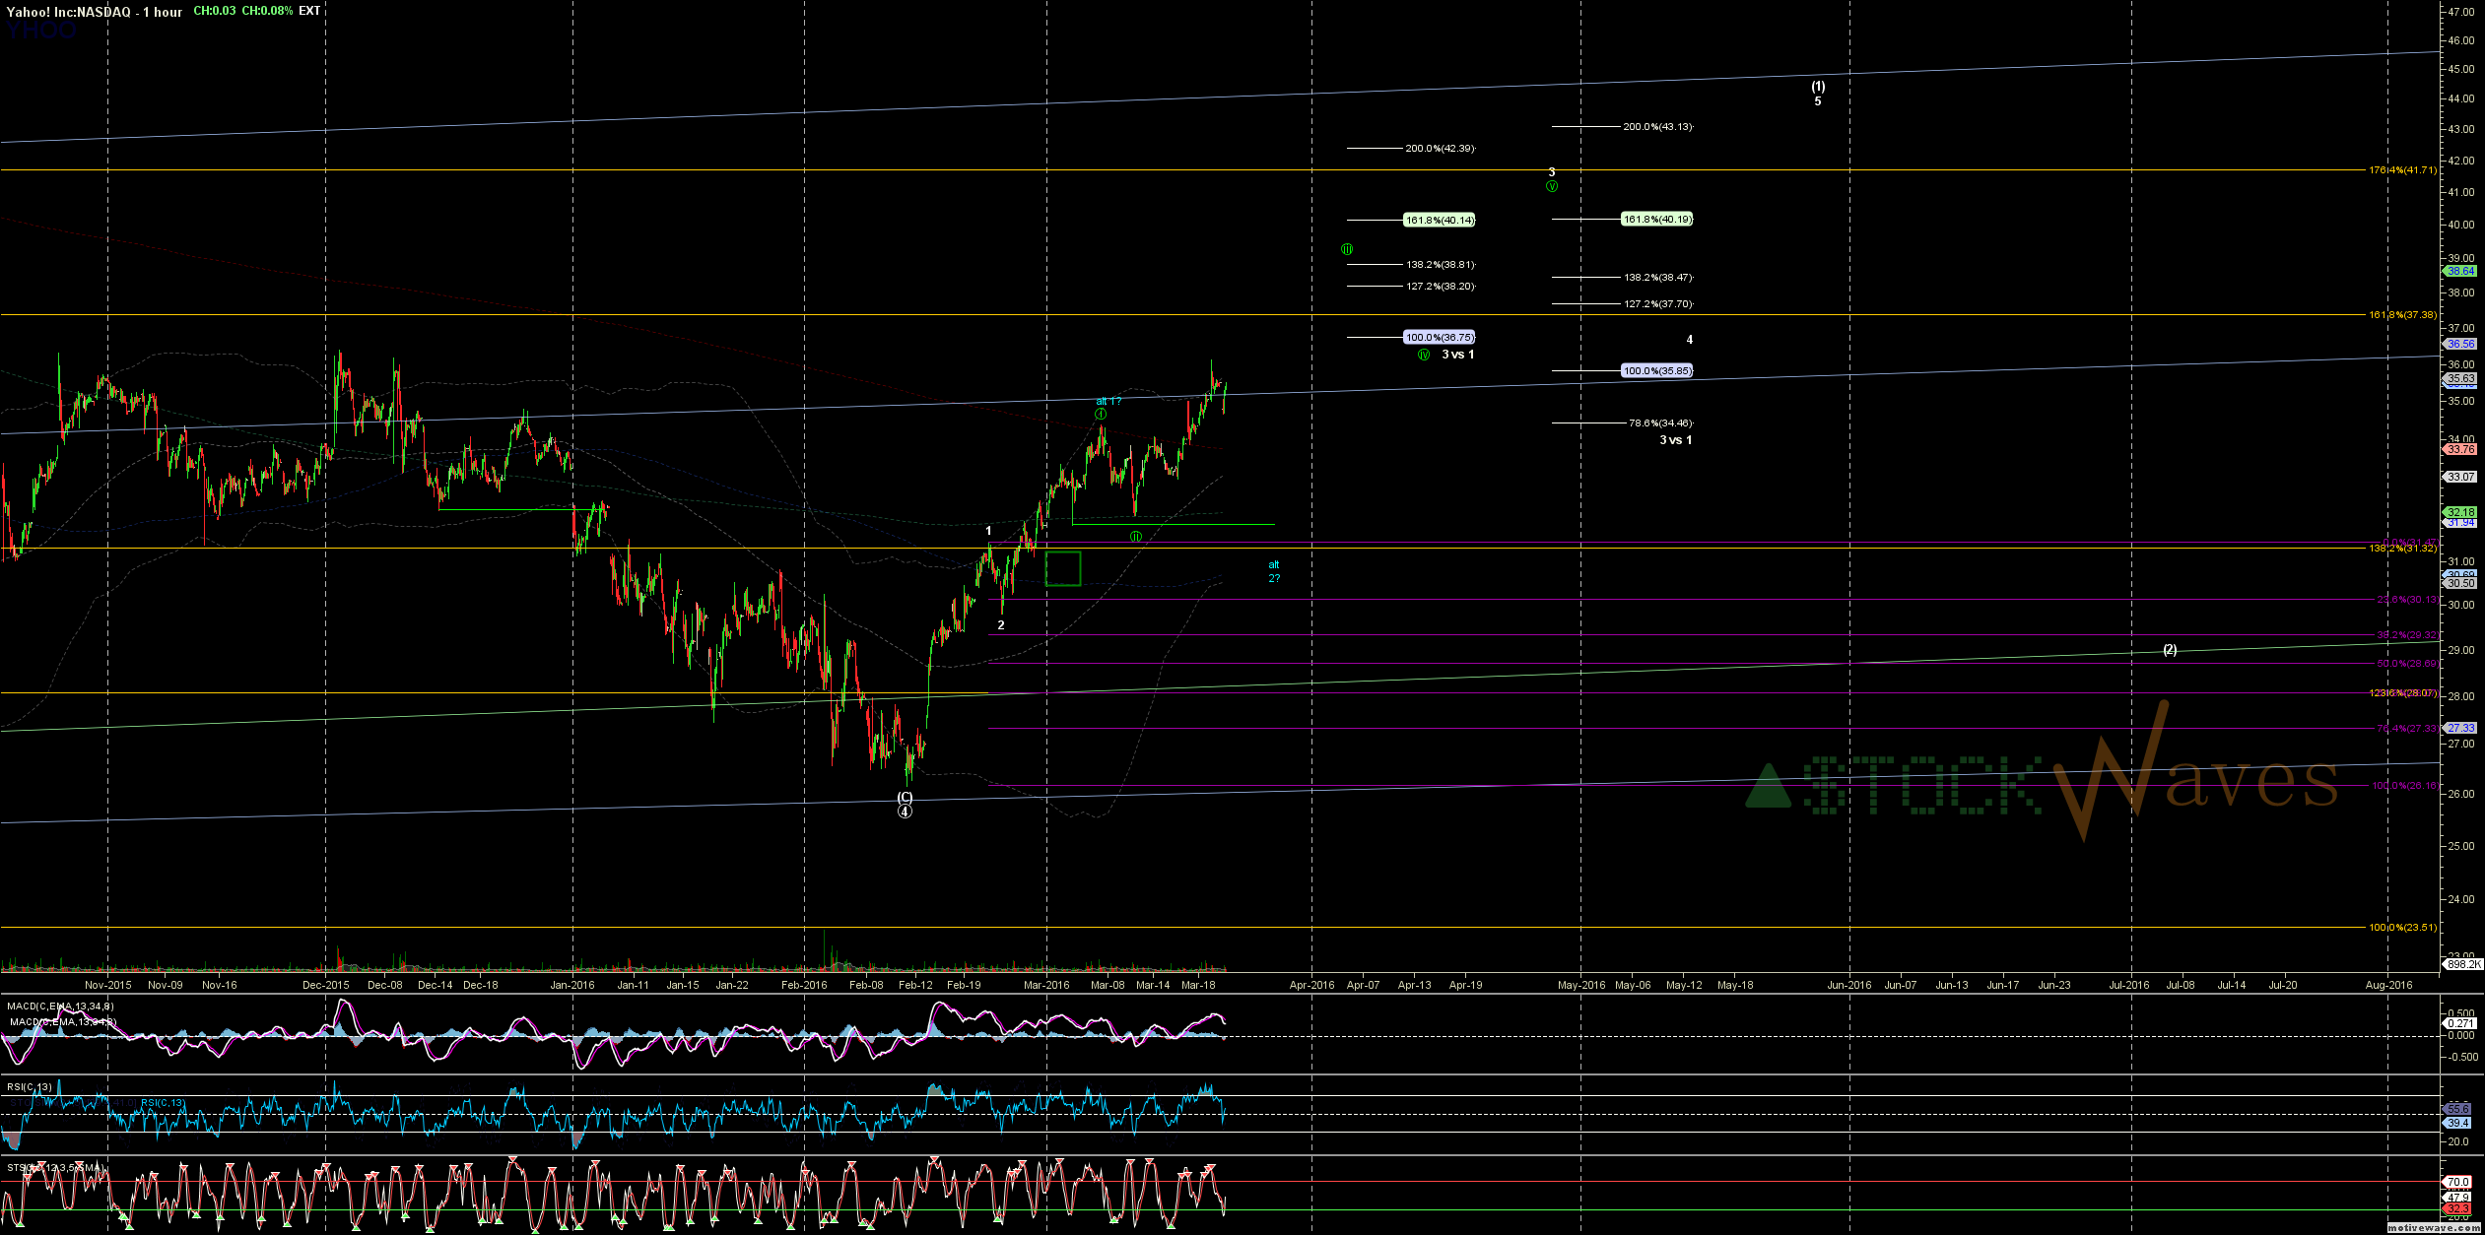Viewport: 2485px width, 1235px height.
Task: Select the 100.0%(35.85) highlighted label
Action: (x=1657, y=371)
